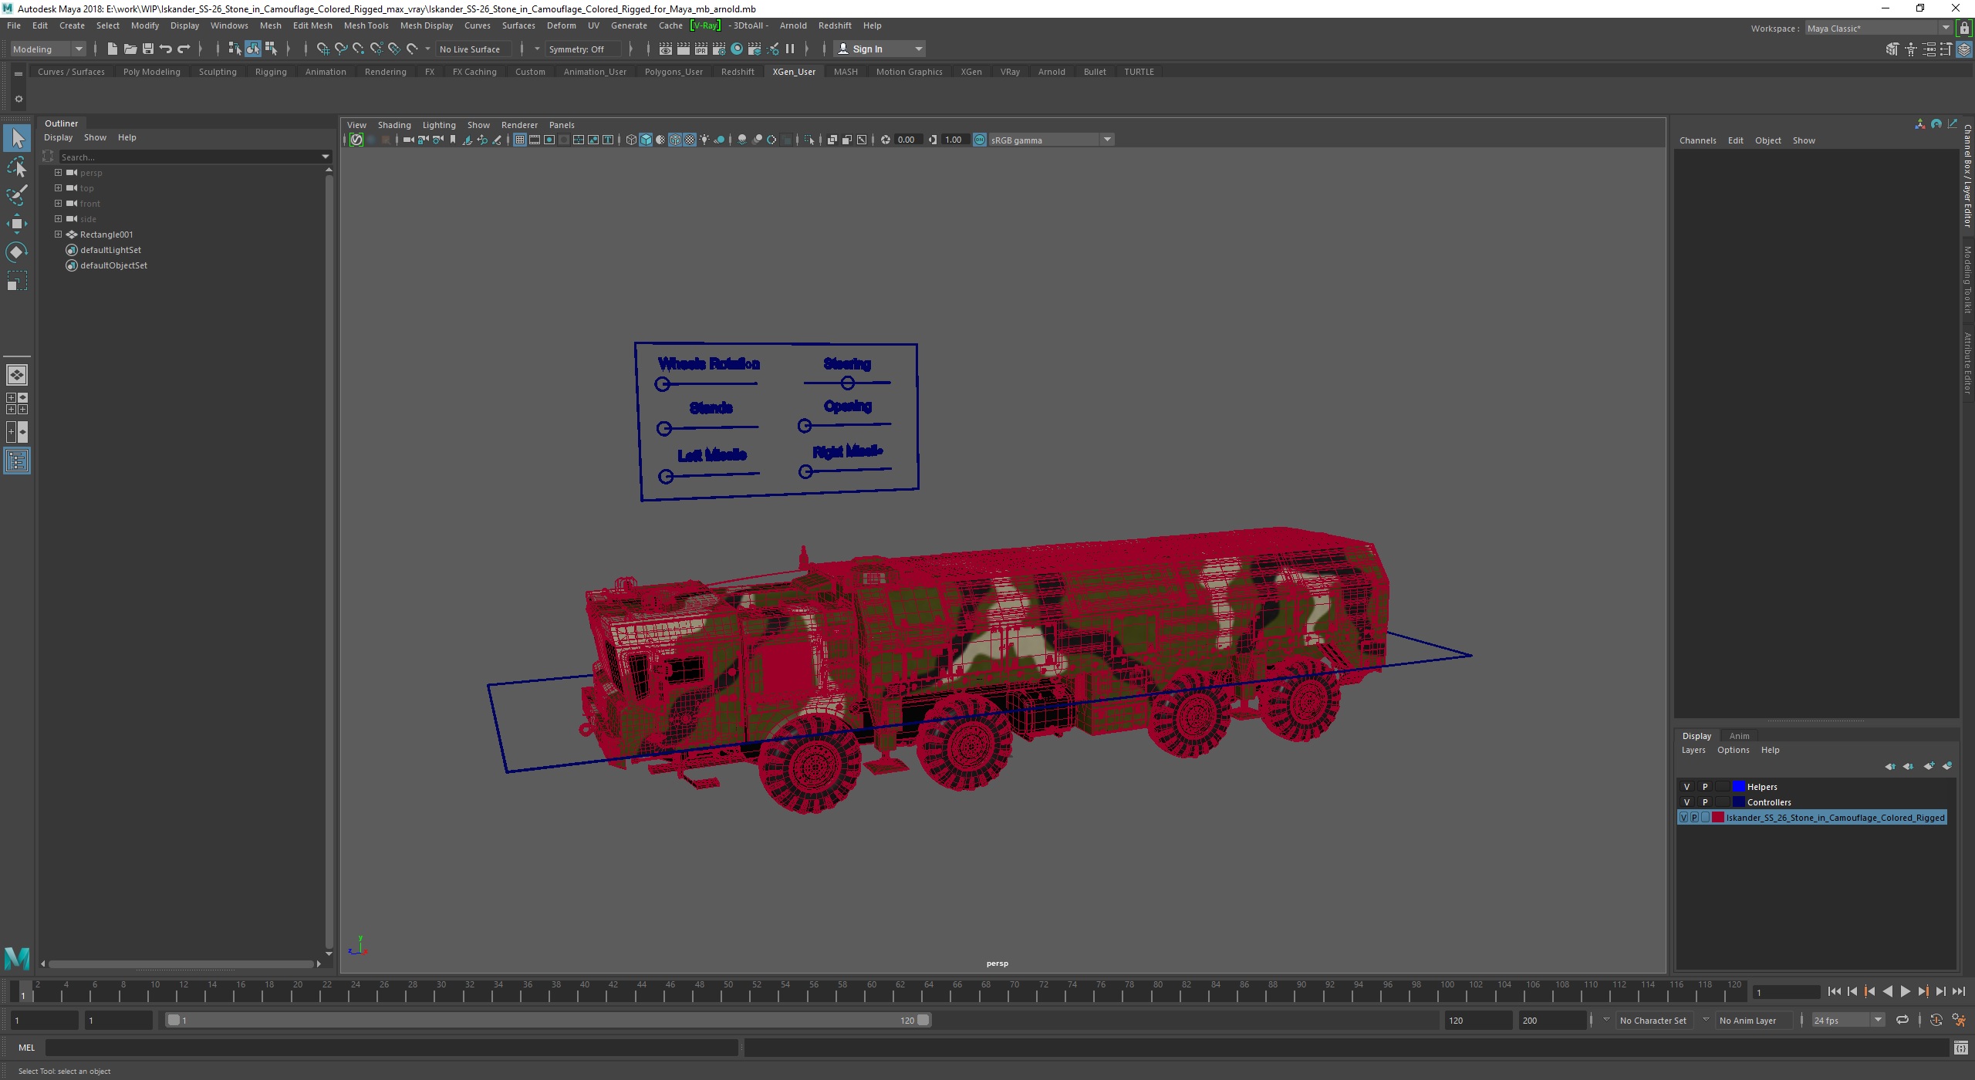Enable Snap to points icon
The height and width of the screenshot is (1080, 1975).
pos(358,49)
